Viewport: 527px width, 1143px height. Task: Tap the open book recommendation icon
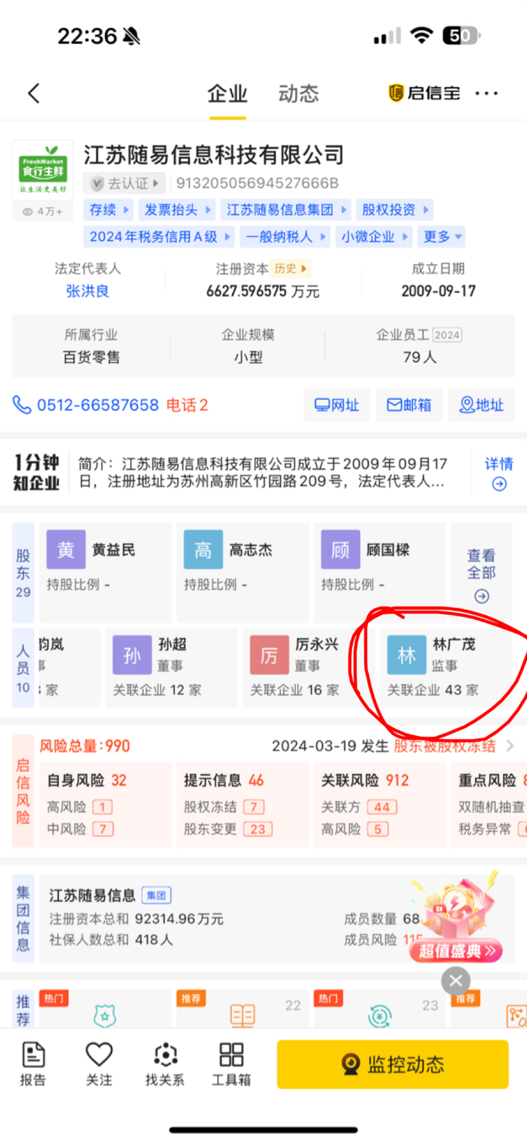tap(242, 1015)
